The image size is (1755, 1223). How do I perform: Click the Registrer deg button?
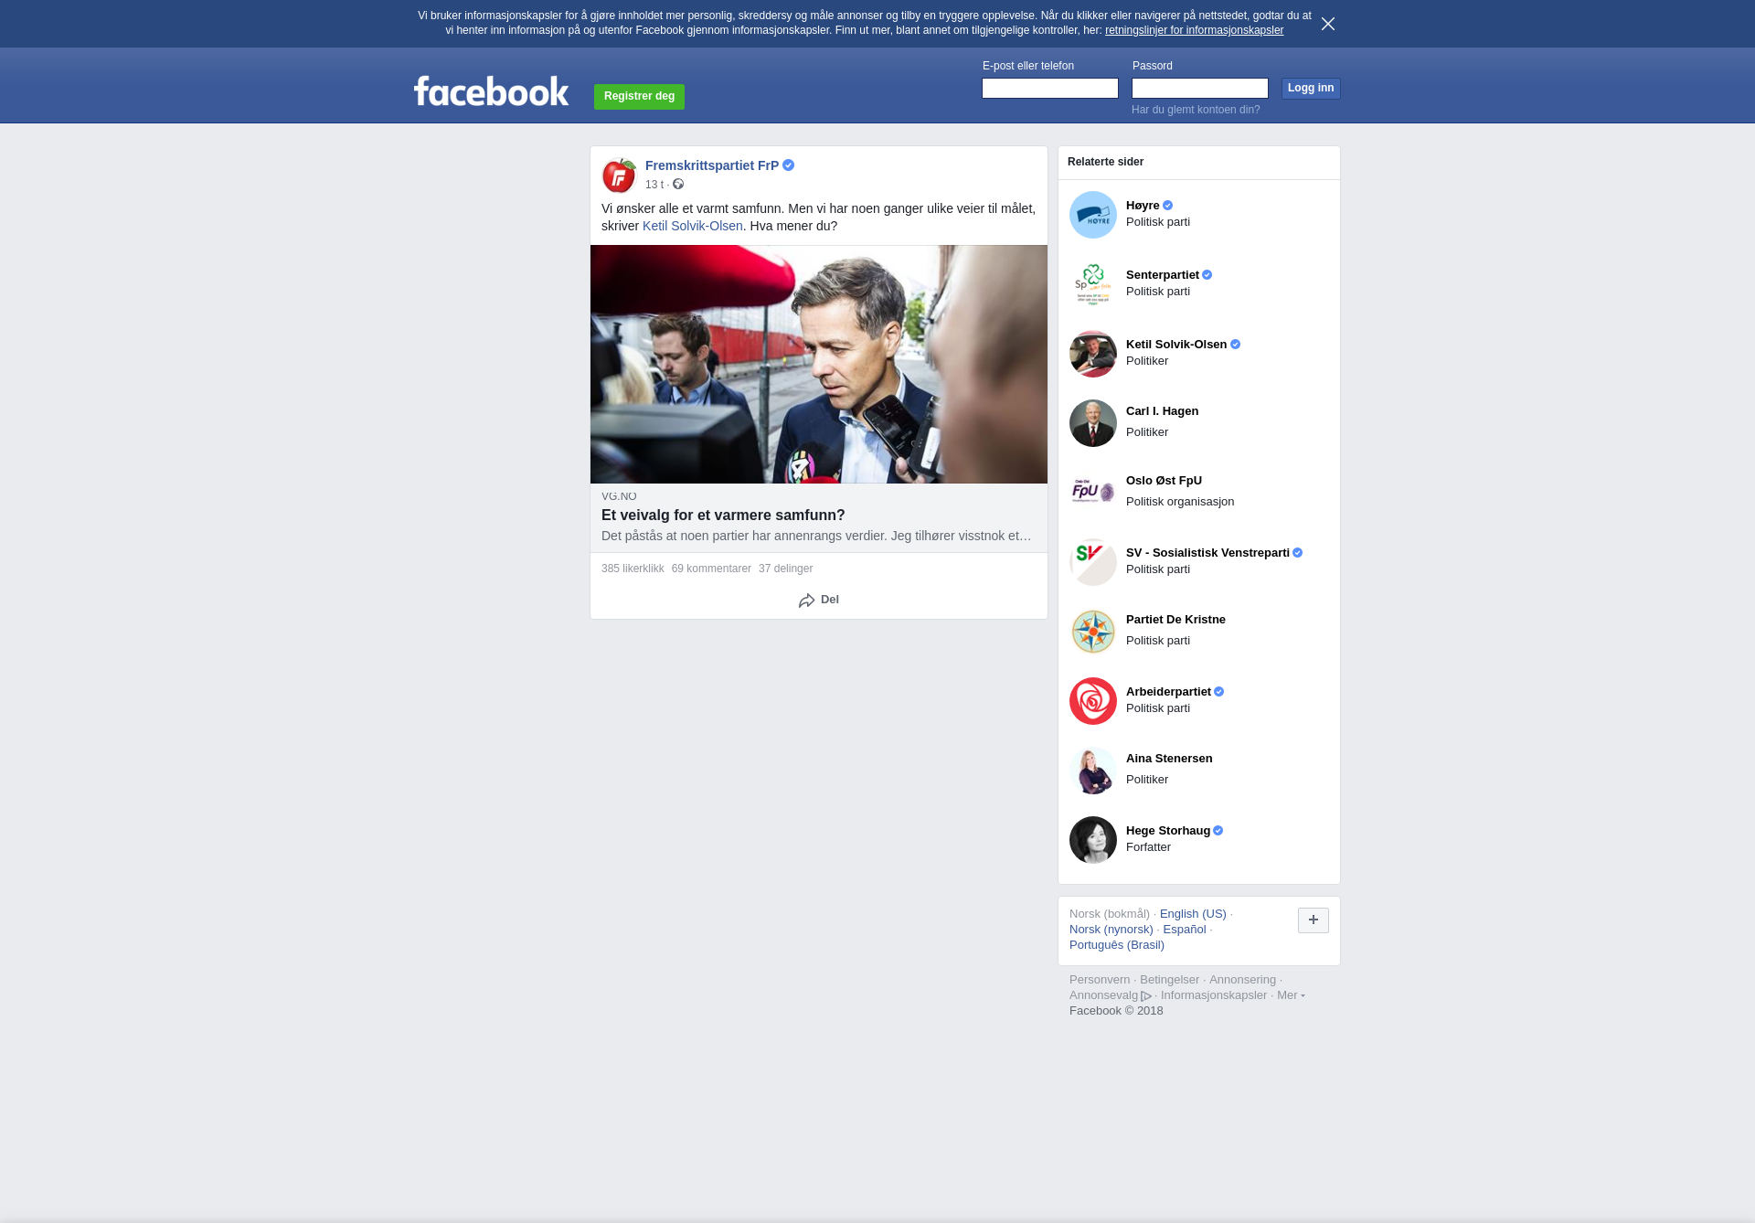[x=639, y=96]
